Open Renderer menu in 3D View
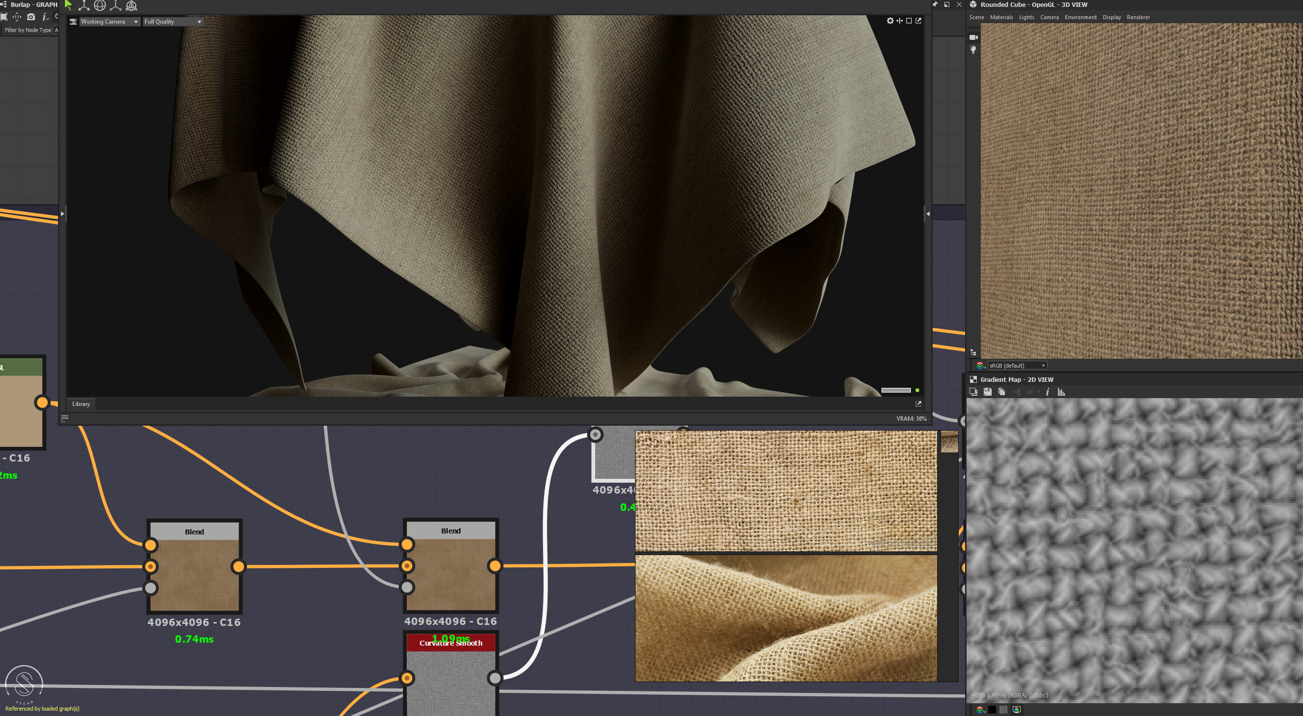1303x716 pixels. [x=1138, y=17]
